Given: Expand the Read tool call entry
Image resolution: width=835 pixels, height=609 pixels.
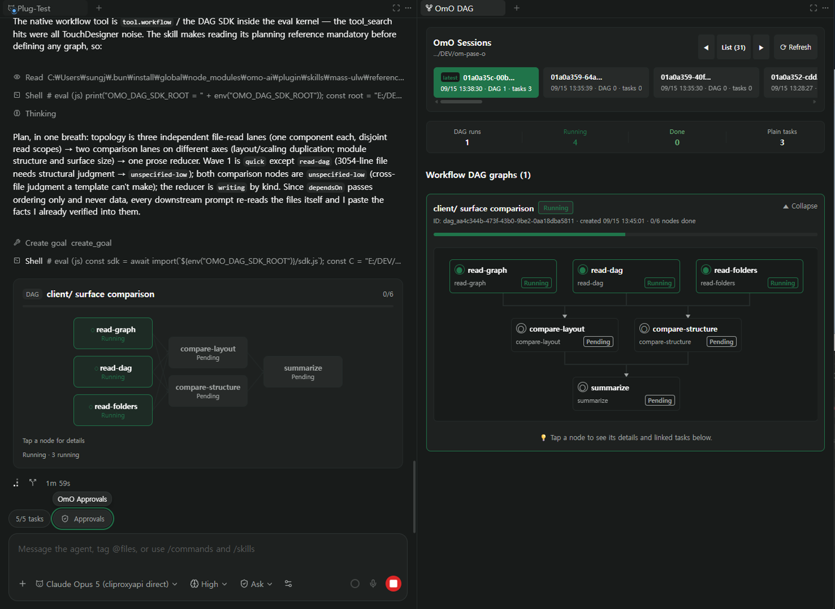Looking at the screenshot, I should (x=209, y=77).
